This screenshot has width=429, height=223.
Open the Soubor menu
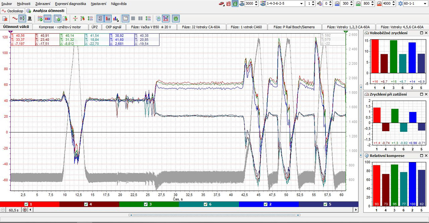7,4
